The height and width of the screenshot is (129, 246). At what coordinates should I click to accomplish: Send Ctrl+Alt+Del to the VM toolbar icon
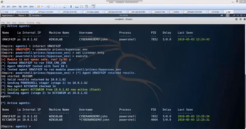pyautogui.click(x=48, y=7)
